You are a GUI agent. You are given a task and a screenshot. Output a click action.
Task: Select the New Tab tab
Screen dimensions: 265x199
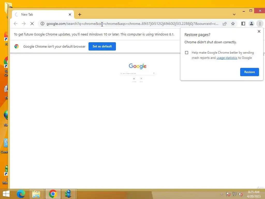click(x=43, y=15)
